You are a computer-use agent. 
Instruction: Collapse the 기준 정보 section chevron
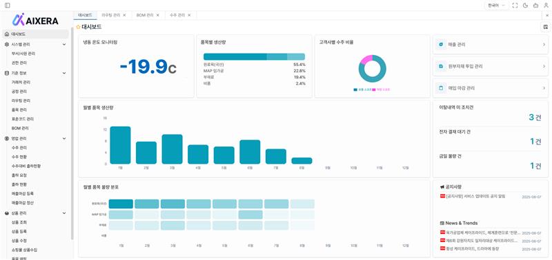point(64,73)
